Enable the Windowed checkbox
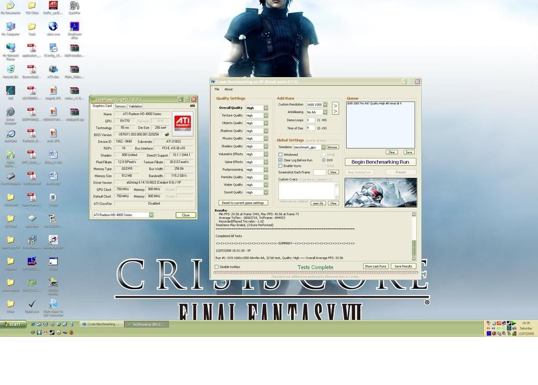 [x=280, y=155]
